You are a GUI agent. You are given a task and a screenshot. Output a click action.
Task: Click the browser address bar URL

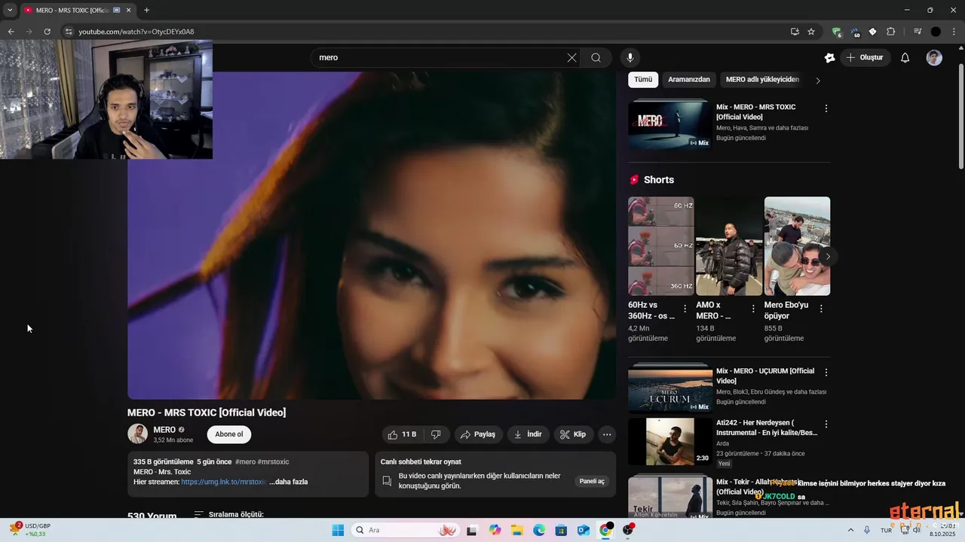point(136,32)
